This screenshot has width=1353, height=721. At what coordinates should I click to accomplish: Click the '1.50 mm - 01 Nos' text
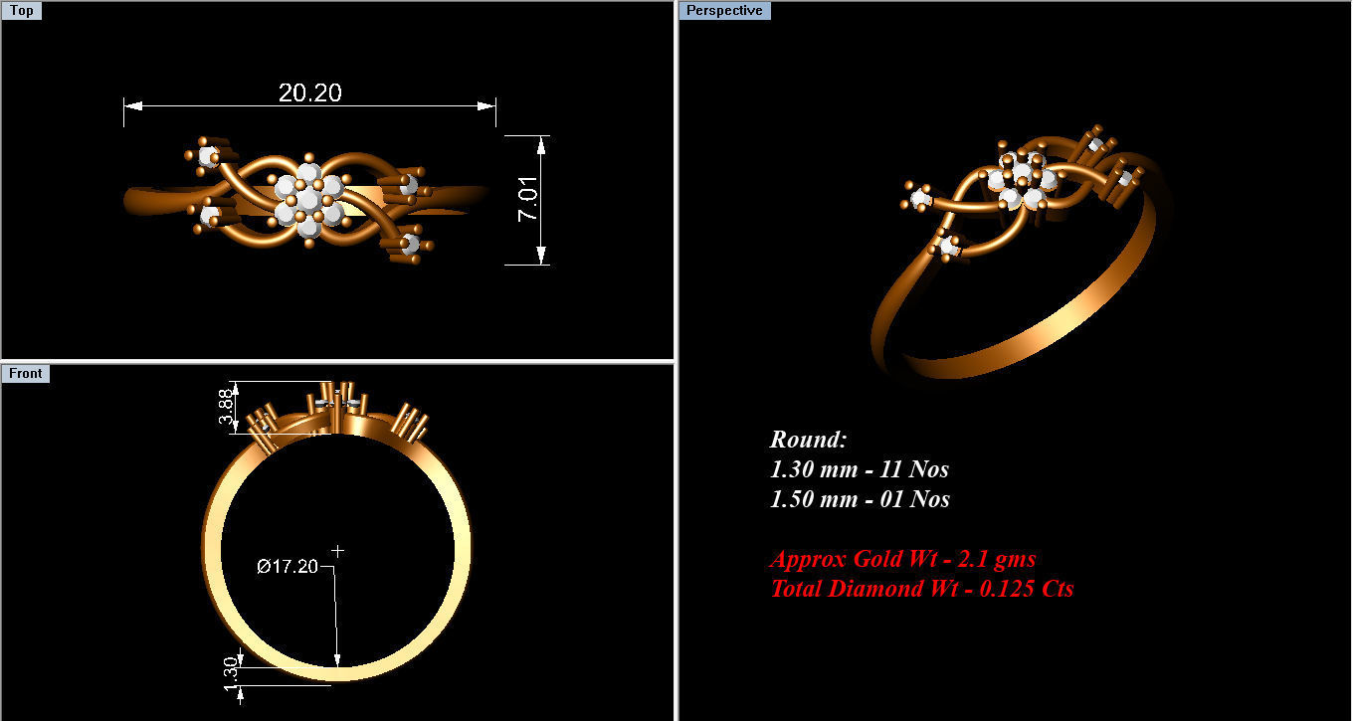coord(860,499)
